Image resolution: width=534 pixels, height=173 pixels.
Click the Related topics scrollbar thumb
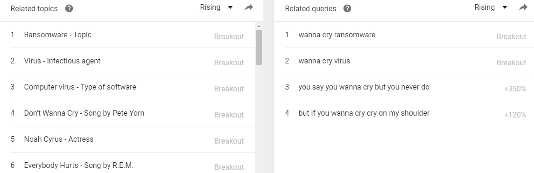[x=259, y=47]
